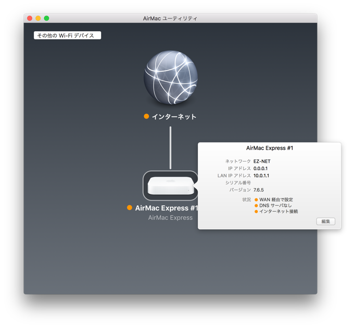This screenshot has width=354, height=328.
Task: Click the network name EZ-NET
Action: (x=262, y=162)
